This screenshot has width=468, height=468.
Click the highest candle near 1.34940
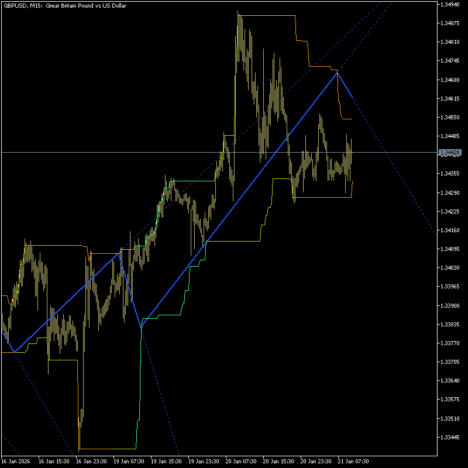[238, 14]
